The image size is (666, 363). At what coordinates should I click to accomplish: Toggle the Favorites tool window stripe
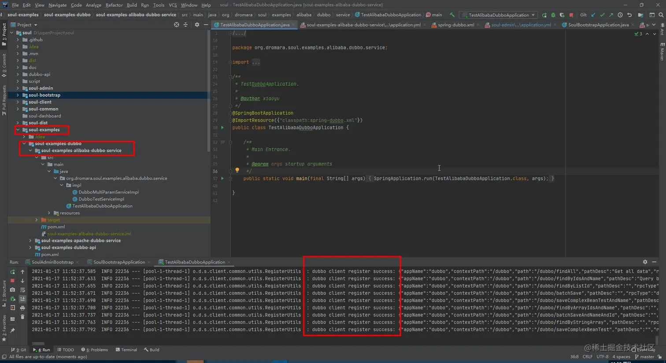point(4,328)
